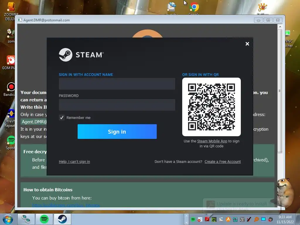Open the Steam Mobile App link
Viewport: 300px width, 225px height.
click(212, 141)
